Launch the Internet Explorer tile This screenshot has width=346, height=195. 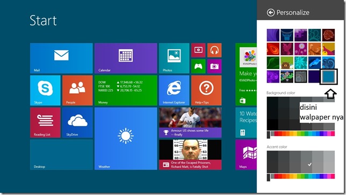tap(174, 91)
